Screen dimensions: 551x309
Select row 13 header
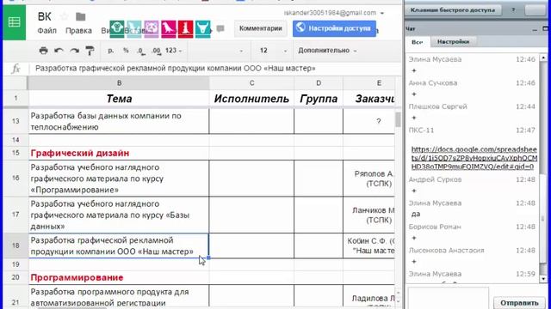15,121
